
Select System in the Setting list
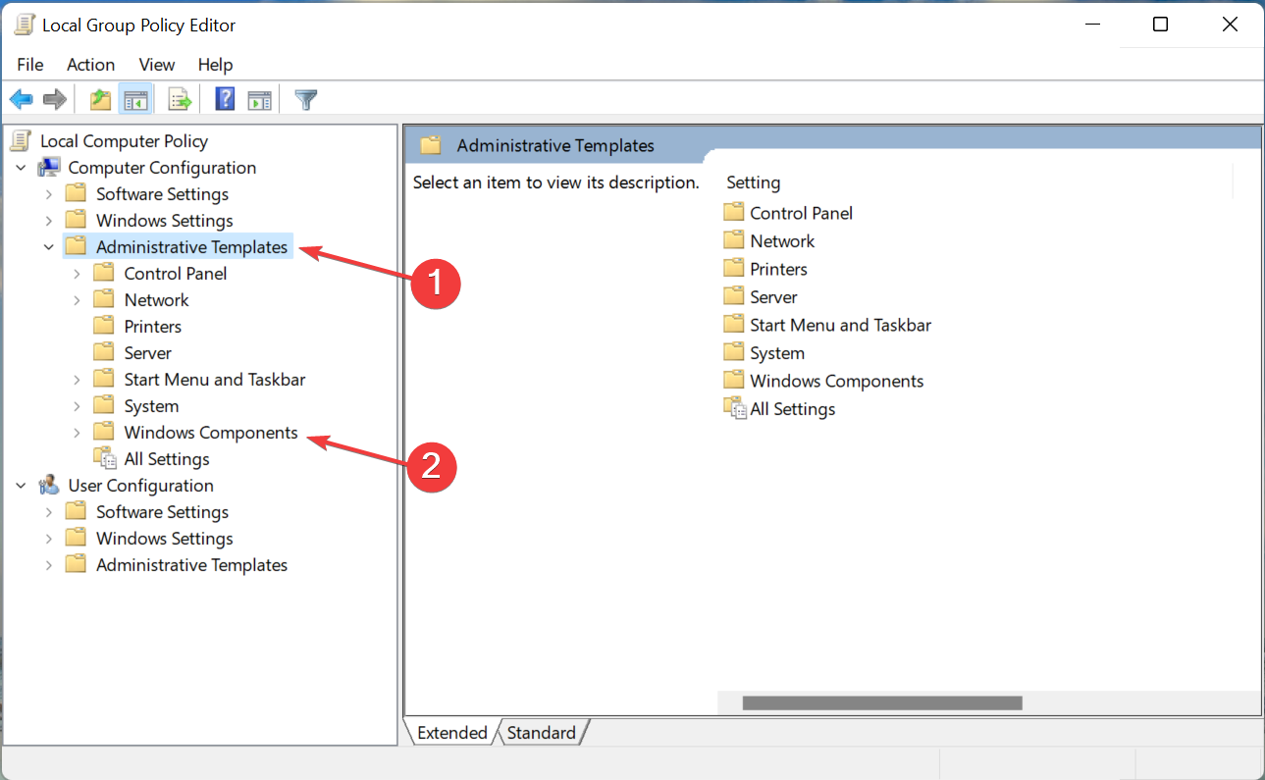[x=776, y=353]
